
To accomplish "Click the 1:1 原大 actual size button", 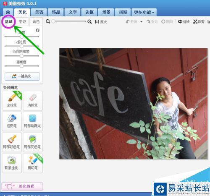I will 101,22.
